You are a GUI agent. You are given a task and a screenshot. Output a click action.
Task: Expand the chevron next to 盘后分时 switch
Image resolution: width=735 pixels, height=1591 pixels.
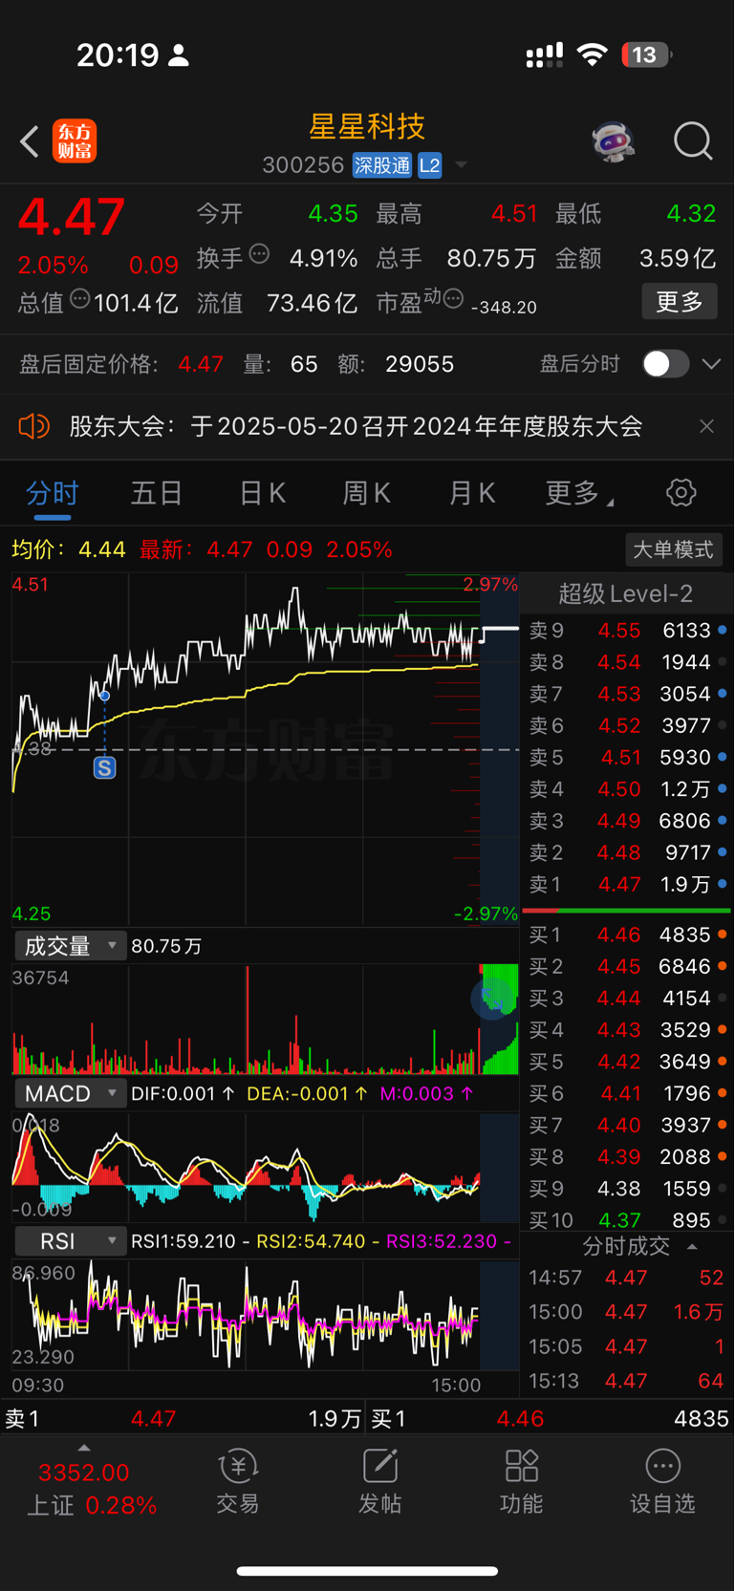[711, 364]
